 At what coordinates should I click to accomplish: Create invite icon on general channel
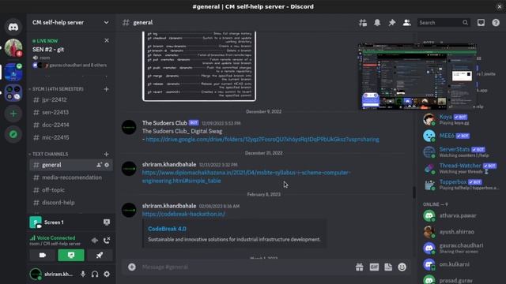(99, 165)
